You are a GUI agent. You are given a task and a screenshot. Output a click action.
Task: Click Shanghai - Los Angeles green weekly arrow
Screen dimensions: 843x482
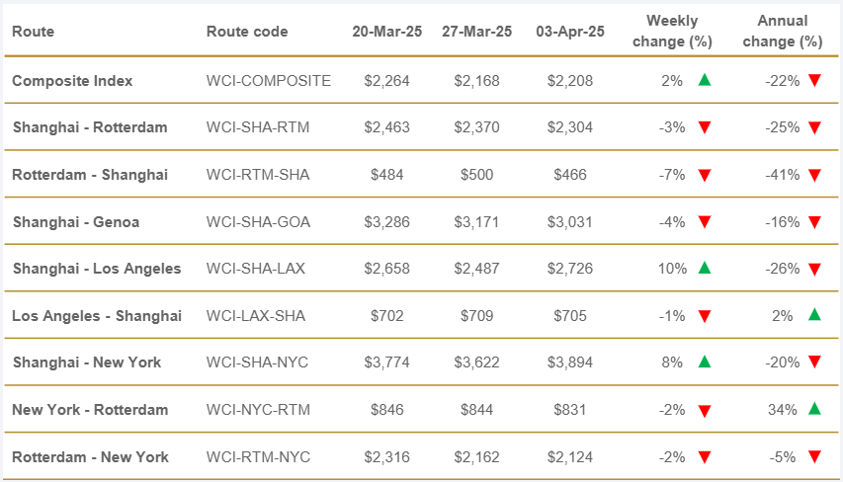pos(704,268)
